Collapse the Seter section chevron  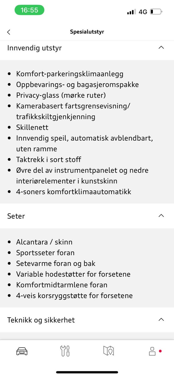click(161, 216)
